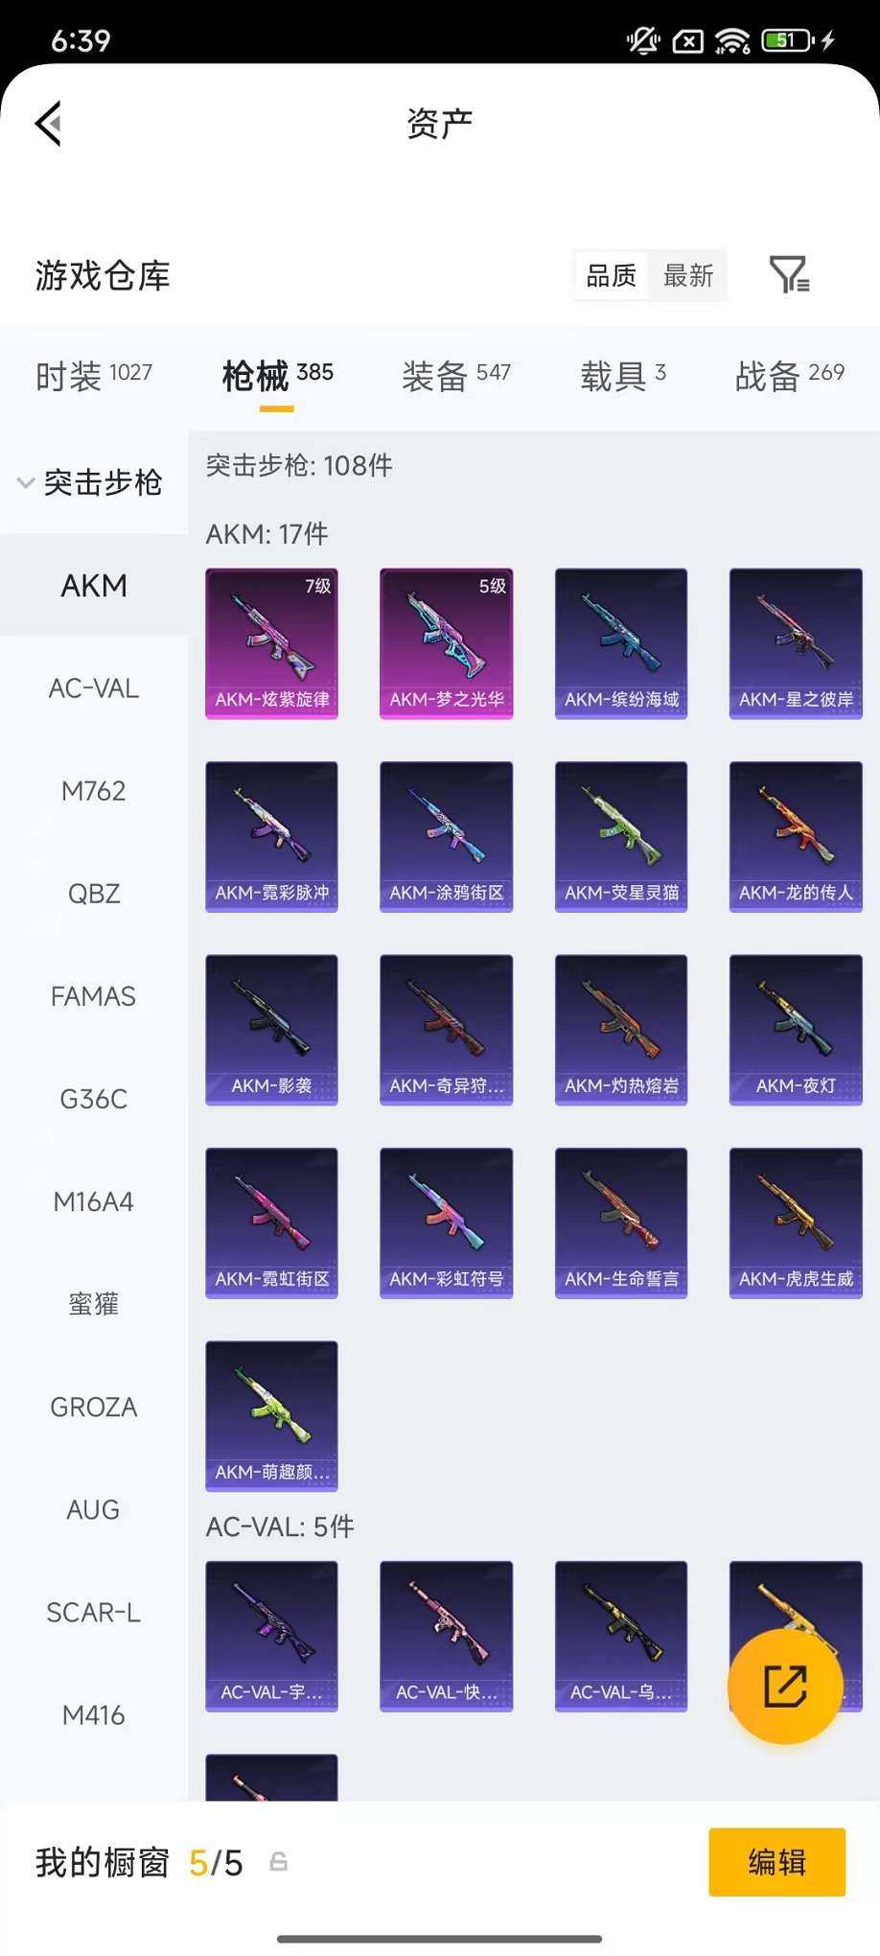Switch sorting to 最新

tap(688, 276)
